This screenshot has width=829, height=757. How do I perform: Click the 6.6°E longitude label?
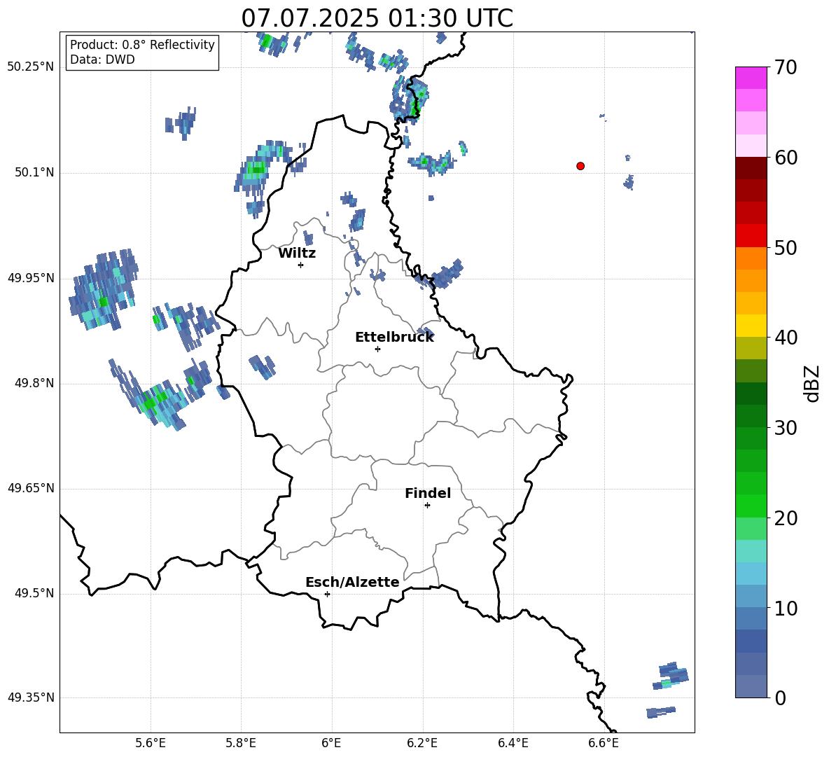(604, 743)
